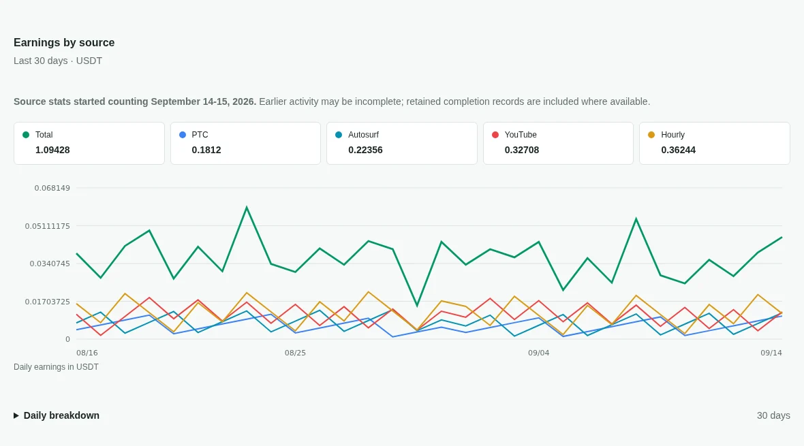Click the yellow Hourly color dot
The height and width of the screenshot is (446, 804).
(x=651, y=135)
